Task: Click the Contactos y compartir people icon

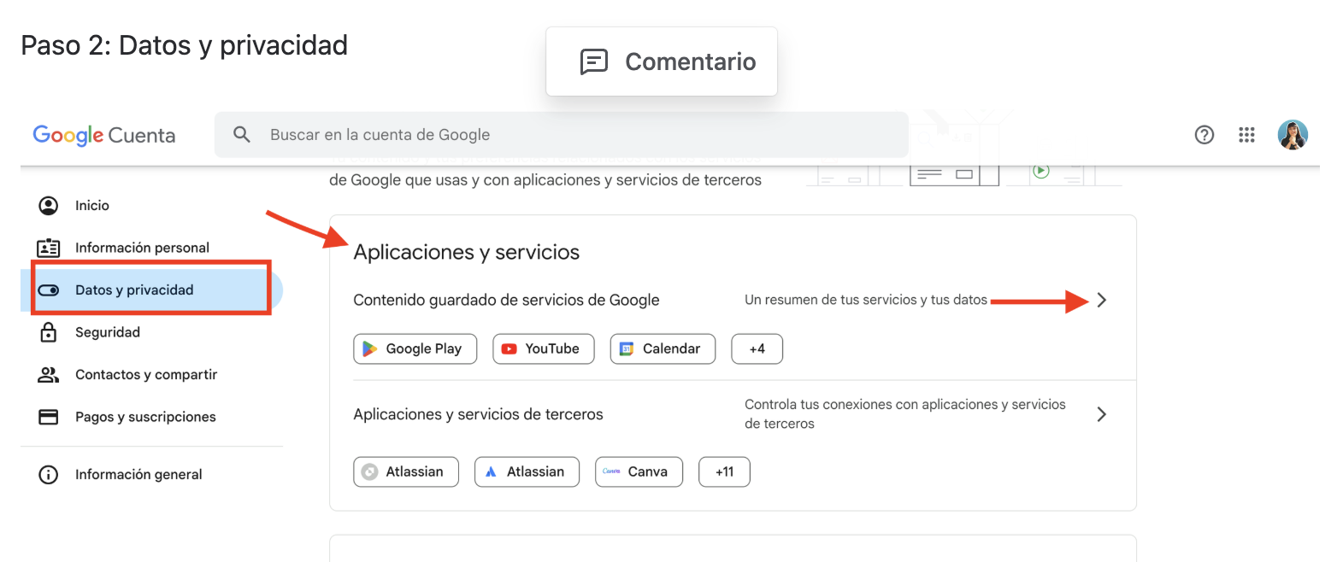Action: [x=49, y=375]
